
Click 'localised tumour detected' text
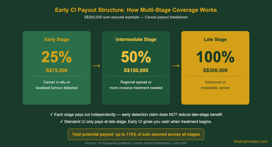tap(57, 88)
